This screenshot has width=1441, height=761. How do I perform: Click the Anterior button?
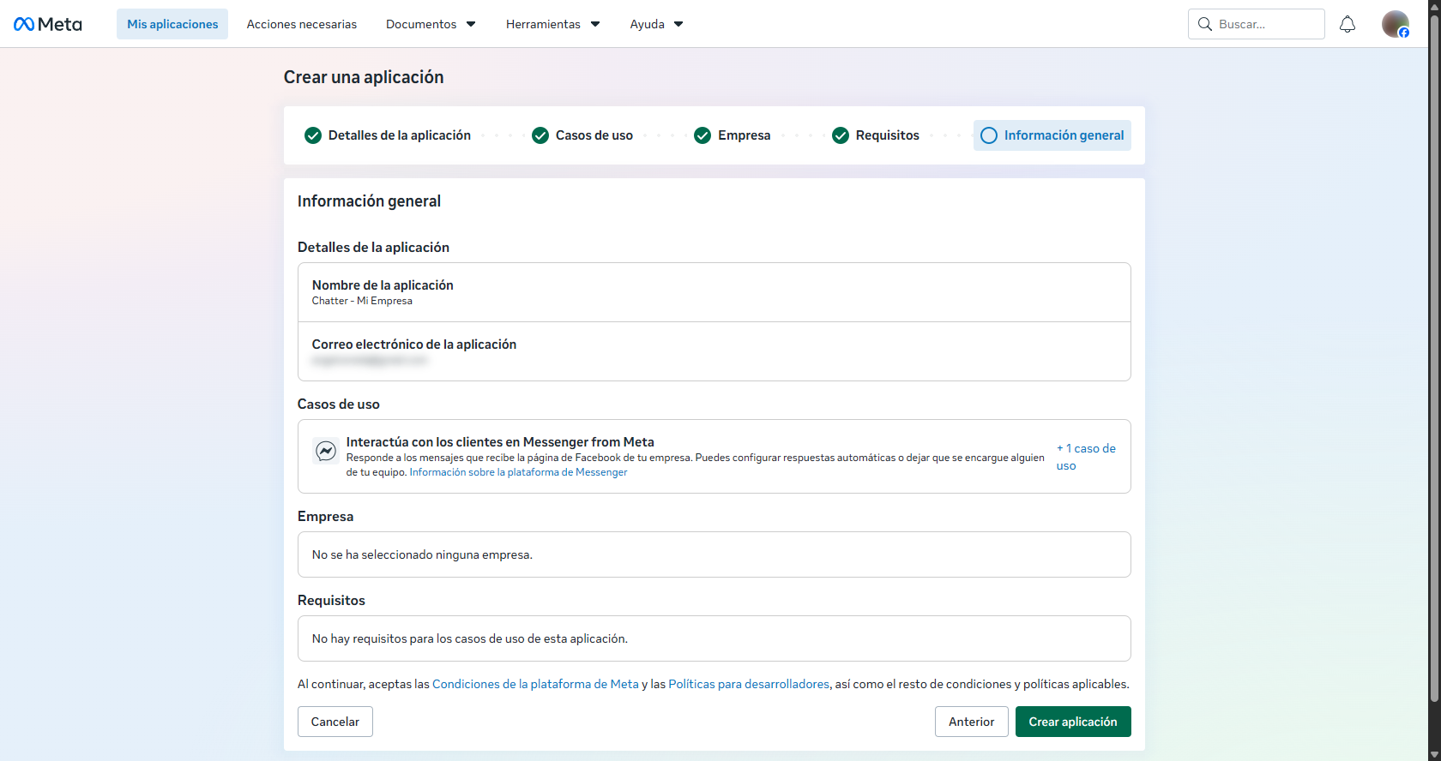pyautogui.click(x=972, y=722)
